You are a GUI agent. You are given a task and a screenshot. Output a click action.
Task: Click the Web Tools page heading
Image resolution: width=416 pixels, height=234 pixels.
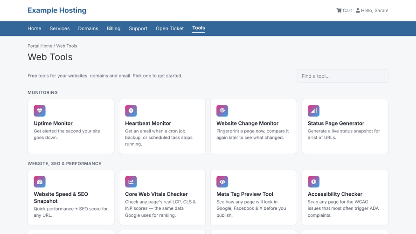click(x=50, y=57)
